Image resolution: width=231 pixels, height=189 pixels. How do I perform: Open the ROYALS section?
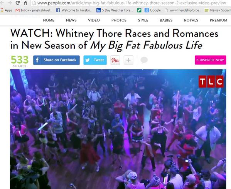[x=191, y=20]
